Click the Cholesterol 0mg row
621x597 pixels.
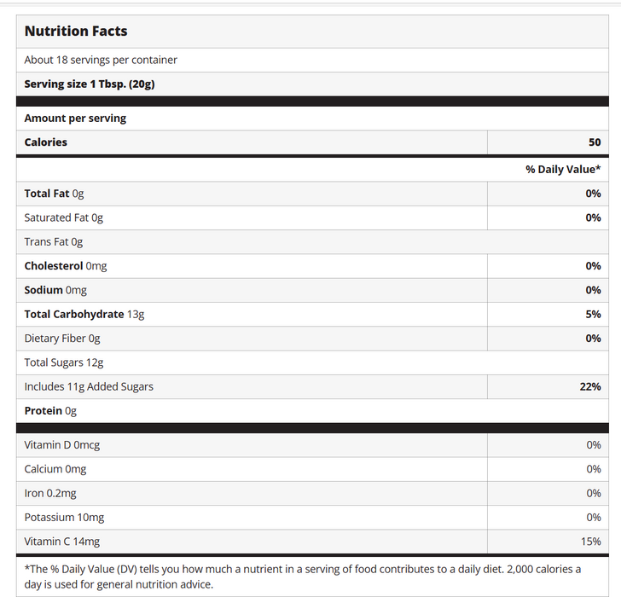point(66,266)
